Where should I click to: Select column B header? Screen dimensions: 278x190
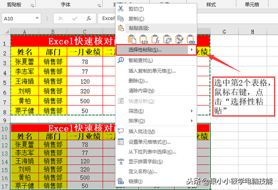tap(53, 31)
